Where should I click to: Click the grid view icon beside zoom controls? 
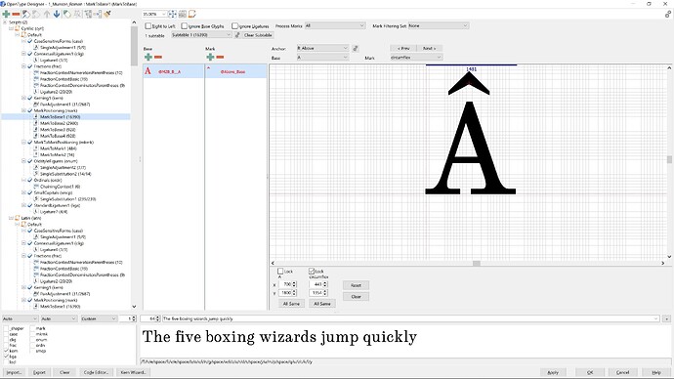click(x=183, y=15)
